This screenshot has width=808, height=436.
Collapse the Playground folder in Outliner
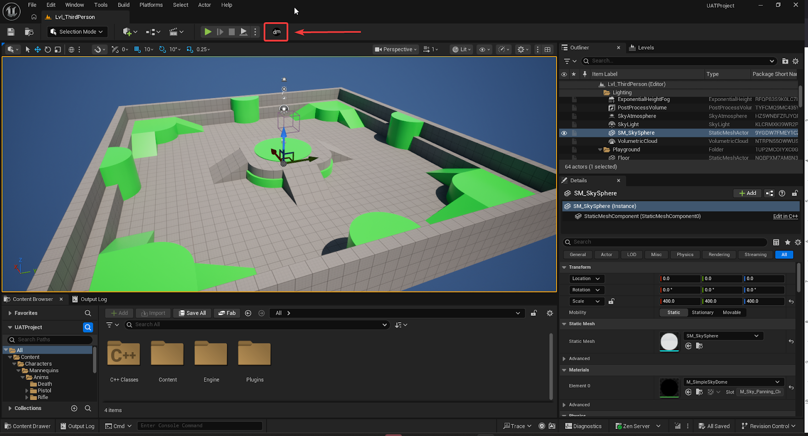pos(600,150)
